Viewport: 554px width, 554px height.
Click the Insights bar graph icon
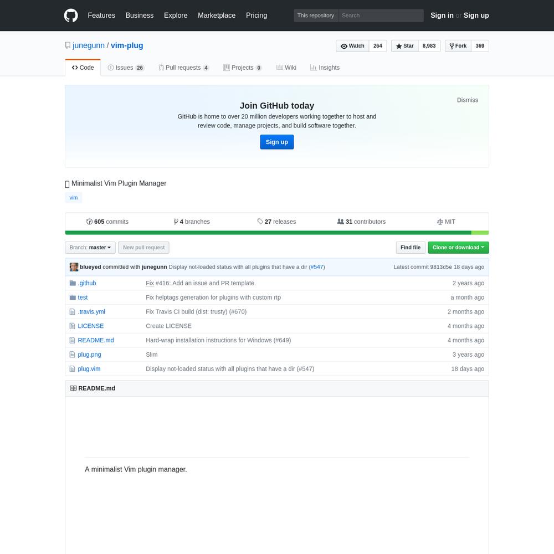[313, 68]
